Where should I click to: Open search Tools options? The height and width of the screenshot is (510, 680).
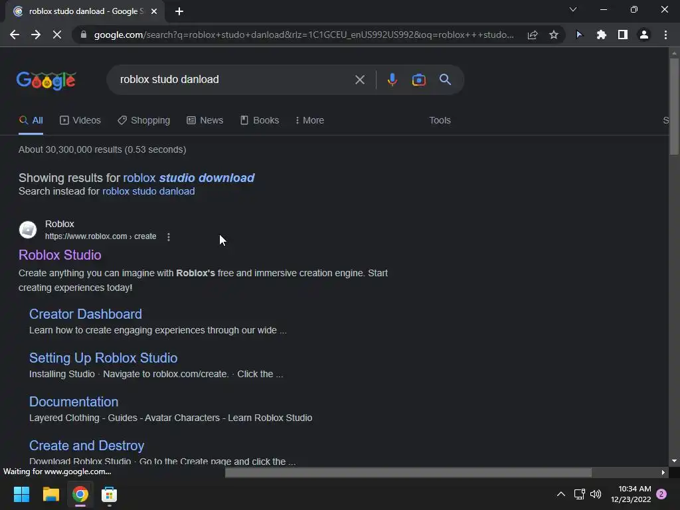(440, 121)
